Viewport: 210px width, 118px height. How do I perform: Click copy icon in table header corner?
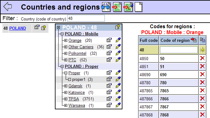(203, 40)
